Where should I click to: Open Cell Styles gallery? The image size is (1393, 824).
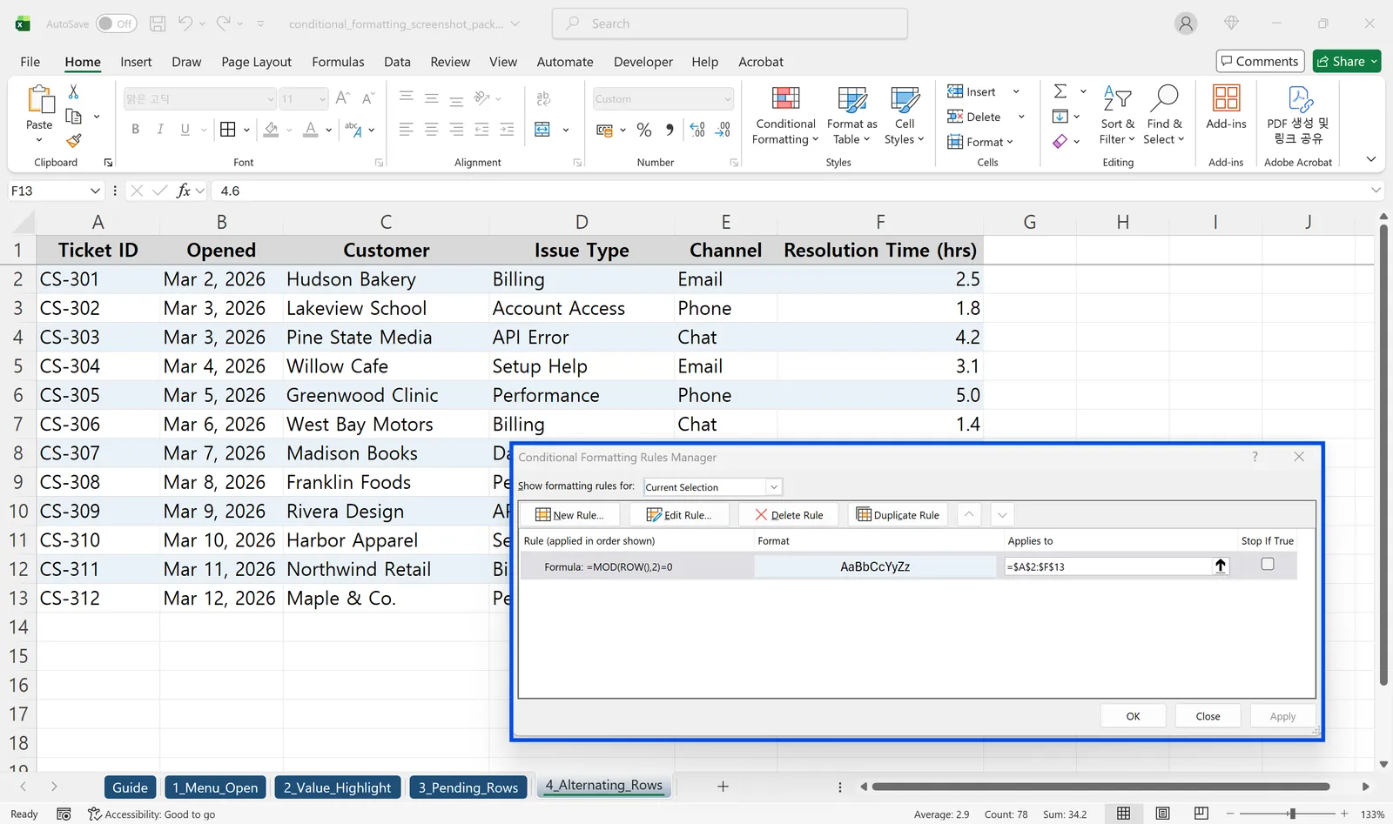905,116
